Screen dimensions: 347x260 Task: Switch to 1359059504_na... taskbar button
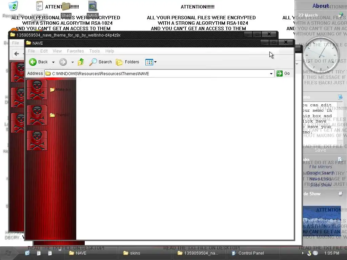click(x=199, y=253)
